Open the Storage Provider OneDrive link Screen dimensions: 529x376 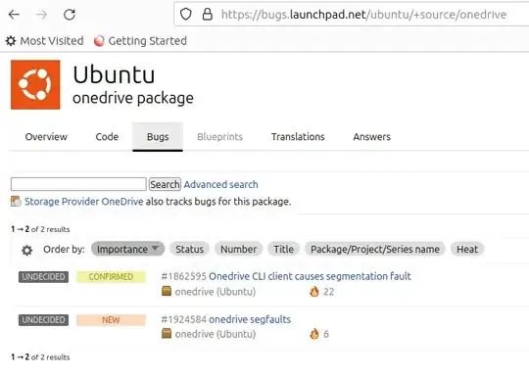pyautogui.click(x=84, y=202)
